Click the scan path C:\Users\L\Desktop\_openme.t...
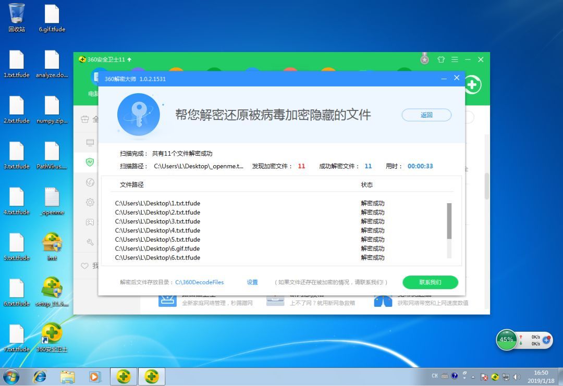 [x=198, y=166]
